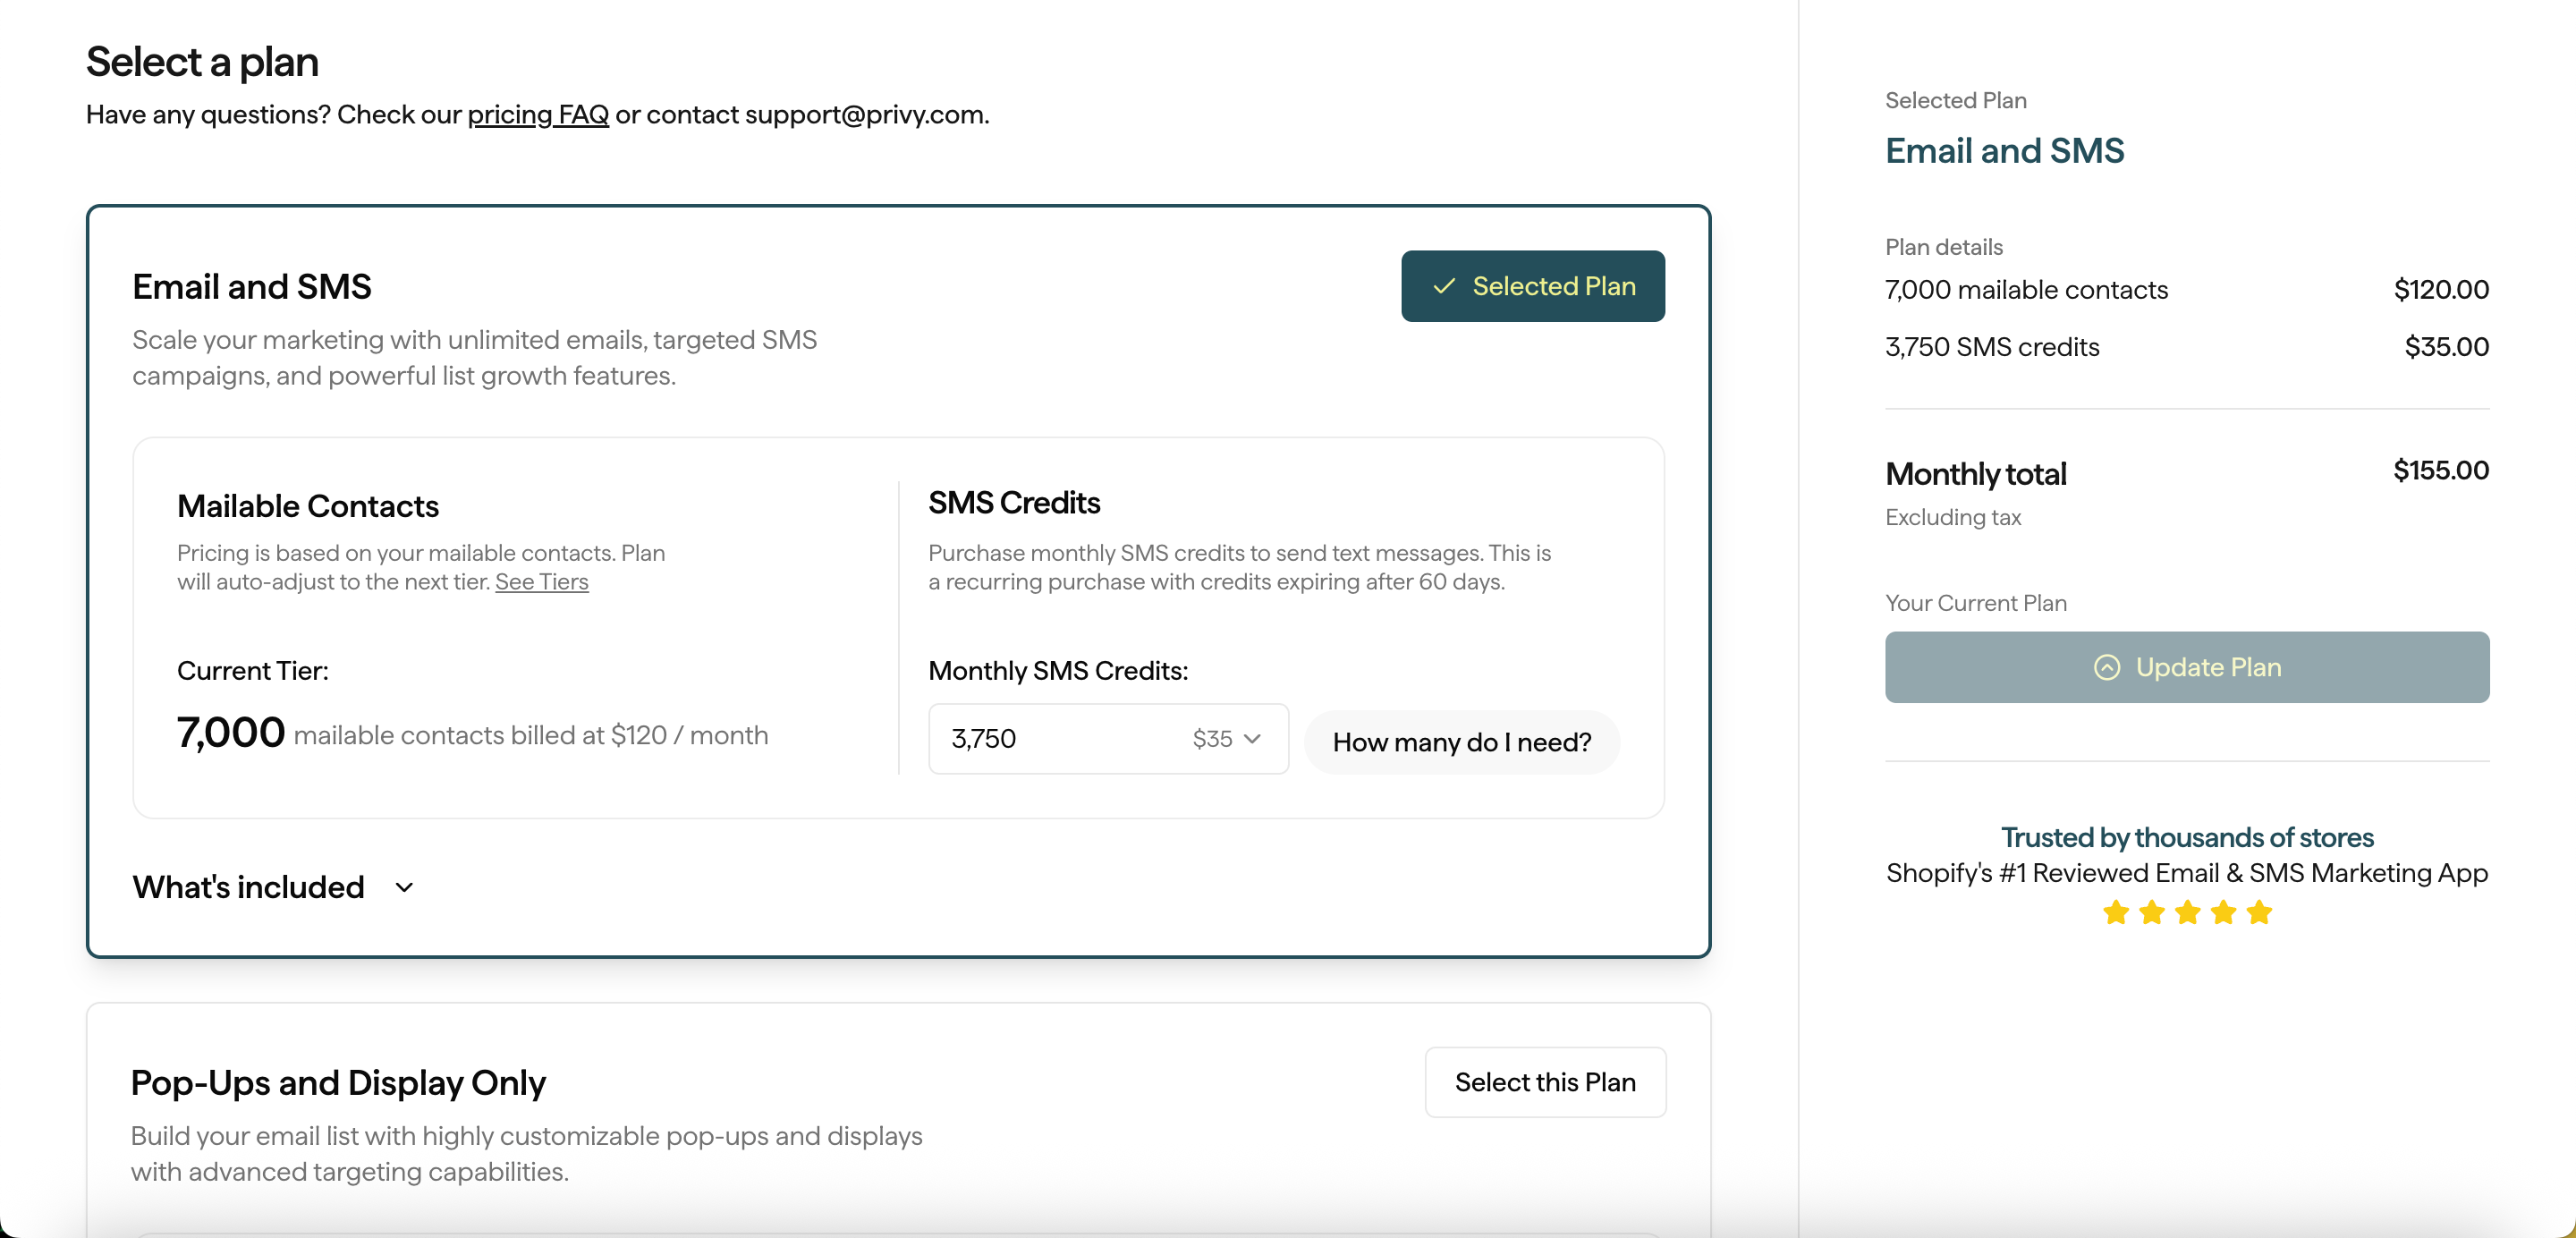This screenshot has height=1238, width=2576.
Task: Choose Select this Plan for Pop-Ups
Action: (1544, 1082)
